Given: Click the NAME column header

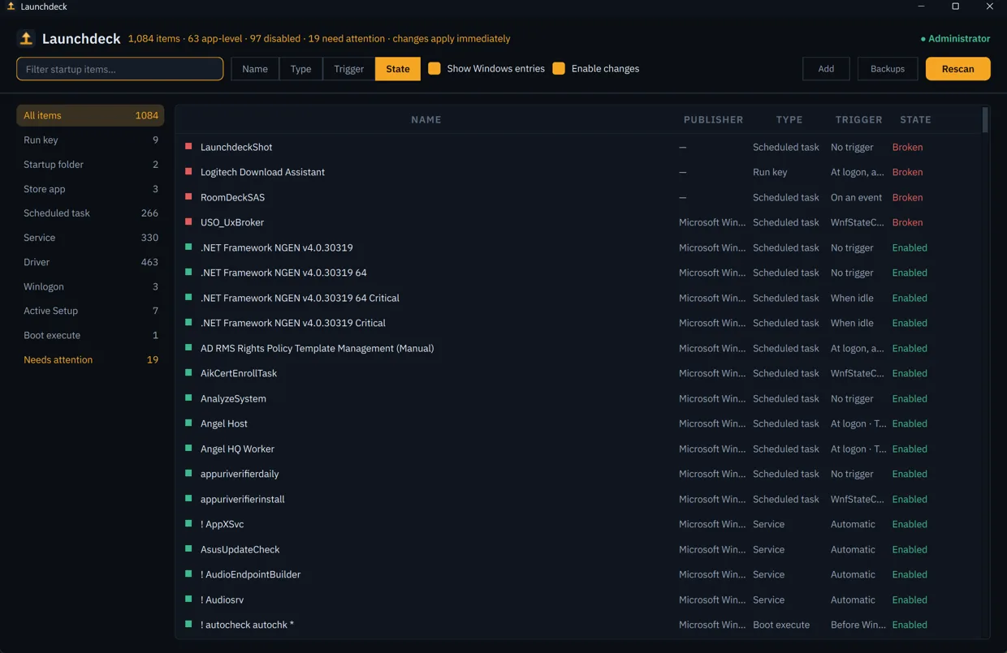Looking at the screenshot, I should tap(426, 119).
